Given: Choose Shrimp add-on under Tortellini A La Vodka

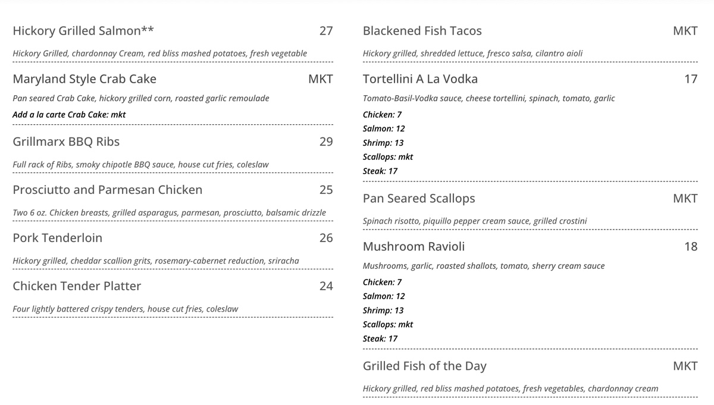Looking at the screenshot, I should pyautogui.click(x=383, y=143).
